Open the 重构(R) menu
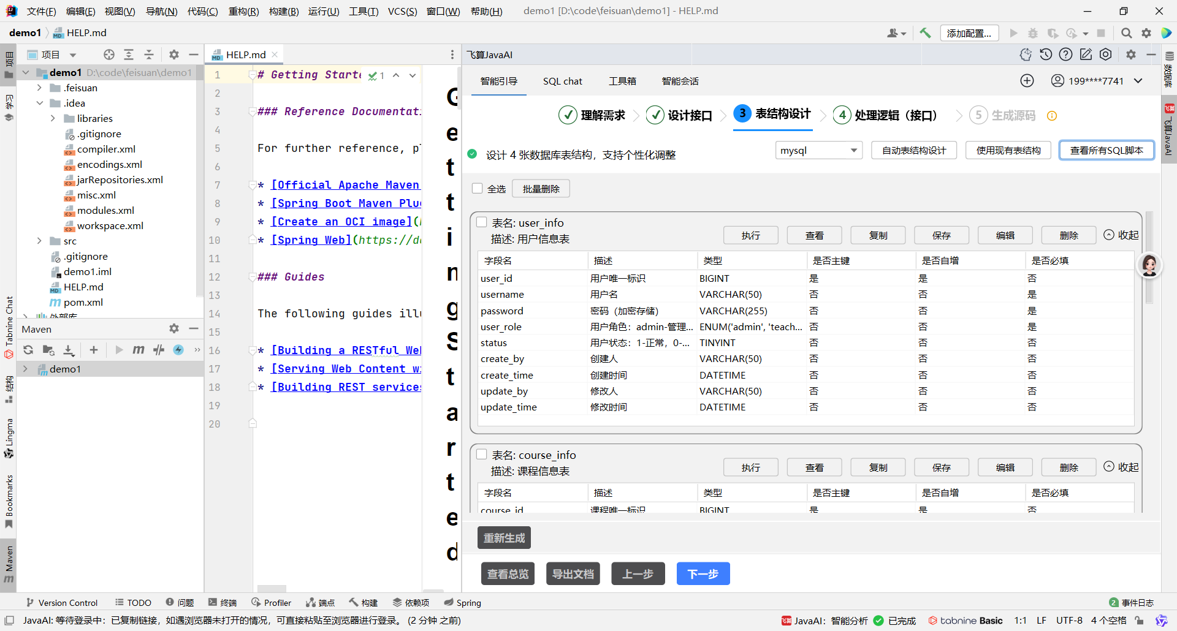This screenshot has height=631, width=1177. coord(243,11)
